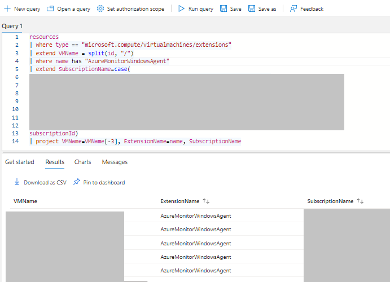This screenshot has width=390, height=282.
Task: Click the Download as CSV arrow icon
Action: [17, 182]
